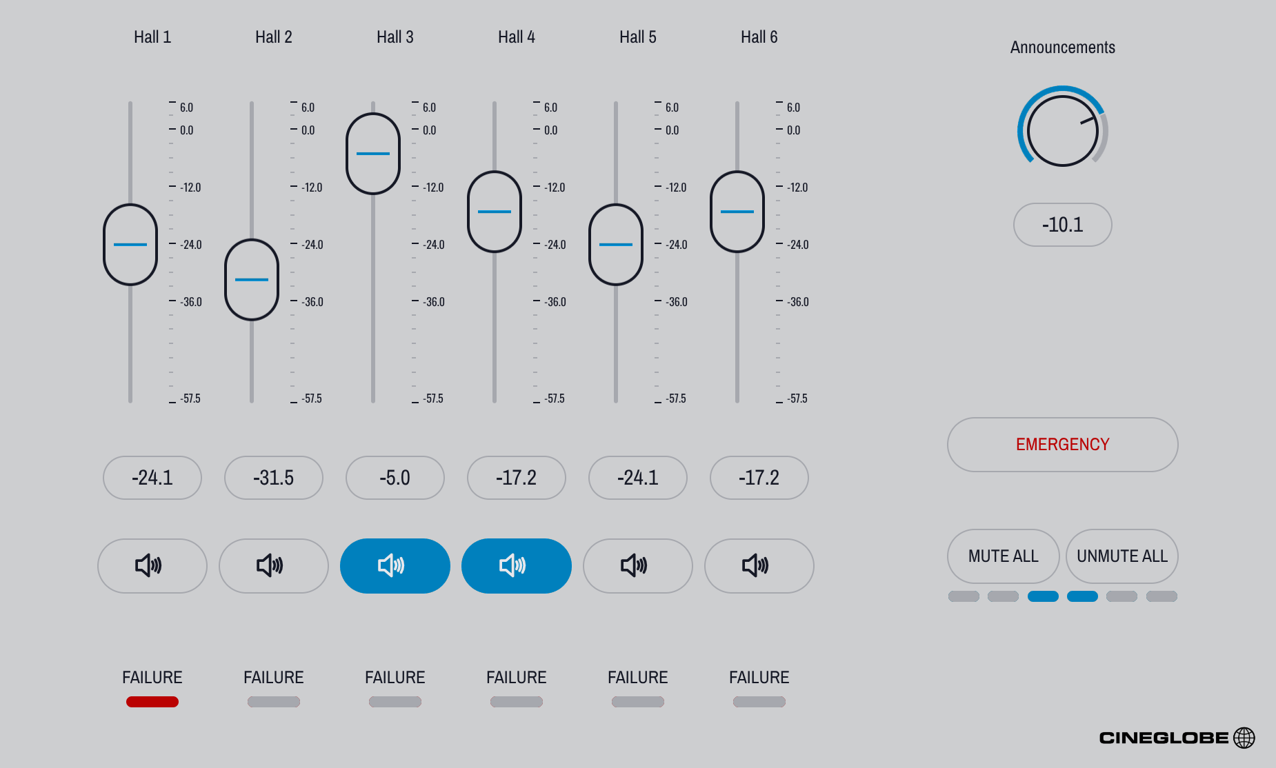The width and height of the screenshot is (1276, 768).
Task: Mute the Hall 1 speaker
Action: click(x=152, y=566)
